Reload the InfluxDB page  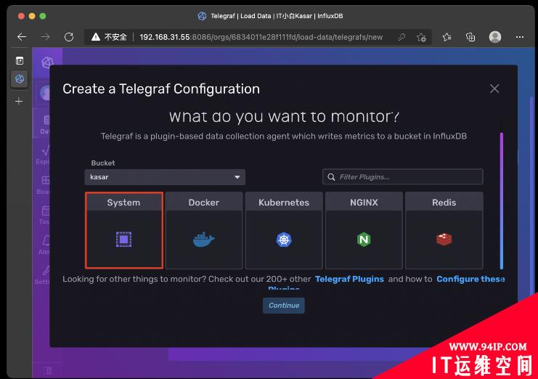pos(69,37)
